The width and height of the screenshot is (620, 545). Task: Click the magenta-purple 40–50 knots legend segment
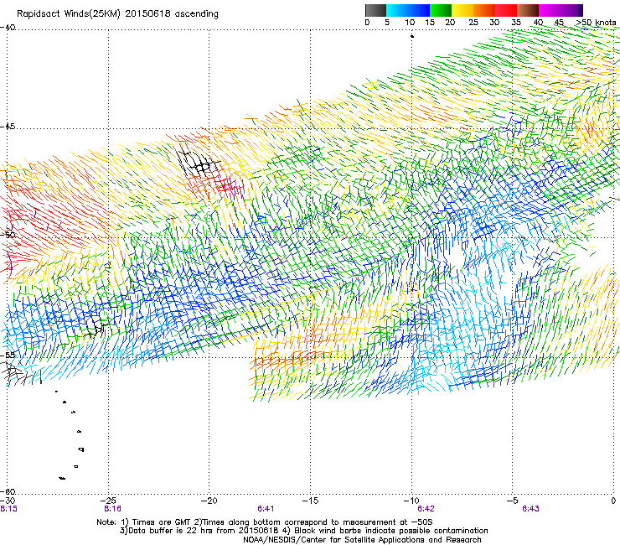click(561, 10)
